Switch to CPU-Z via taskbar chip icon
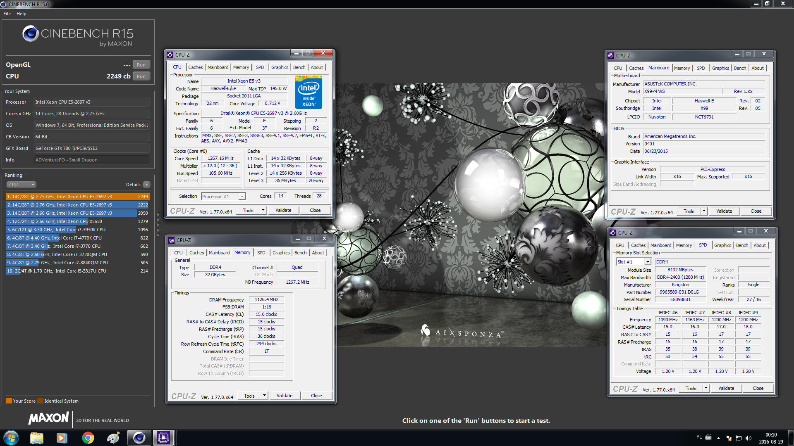The width and height of the screenshot is (794, 446). pos(163,438)
